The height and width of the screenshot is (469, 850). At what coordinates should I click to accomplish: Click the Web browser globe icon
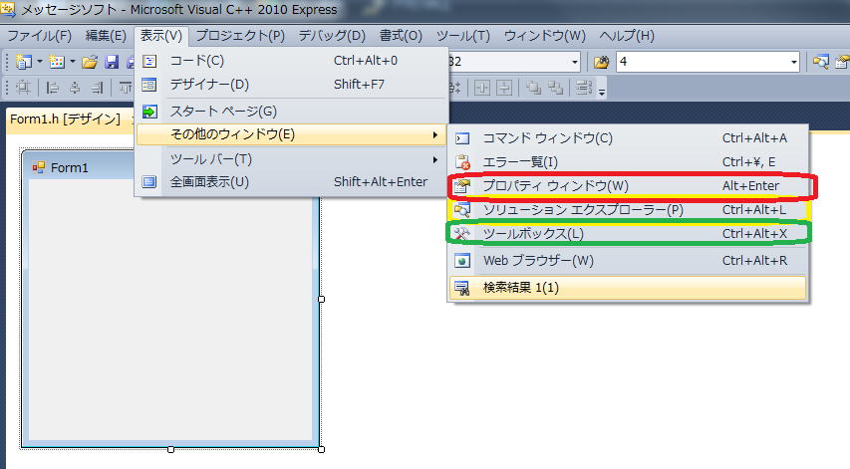[461, 261]
